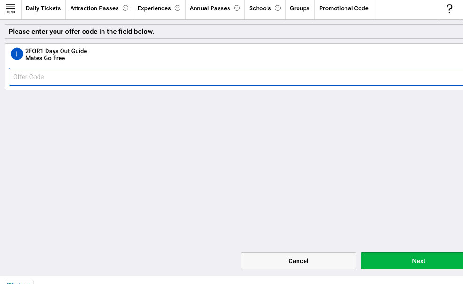Expand the Annual Passes dropdown chevron
This screenshot has height=284, width=463.
[237, 8]
